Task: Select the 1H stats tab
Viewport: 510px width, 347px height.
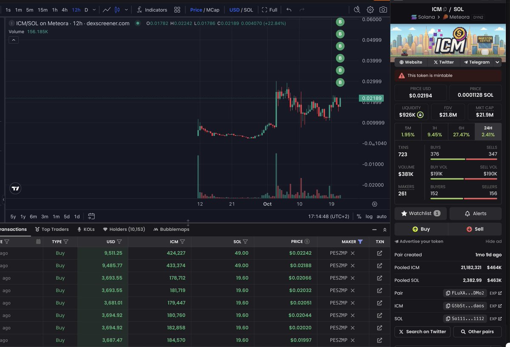Action: (434, 132)
